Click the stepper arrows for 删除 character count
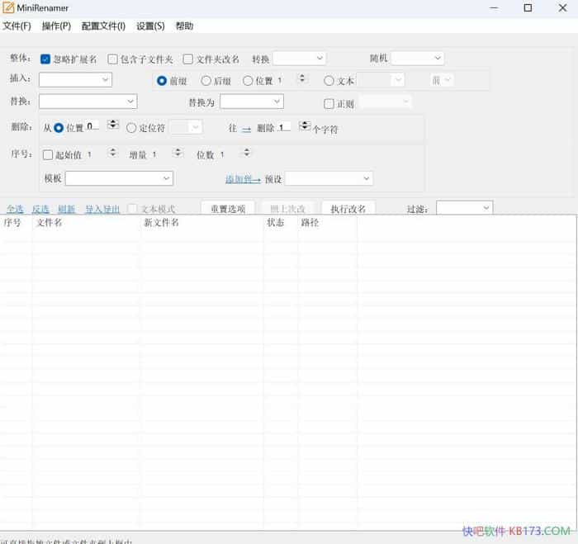The image size is (578, 544). 305,127
